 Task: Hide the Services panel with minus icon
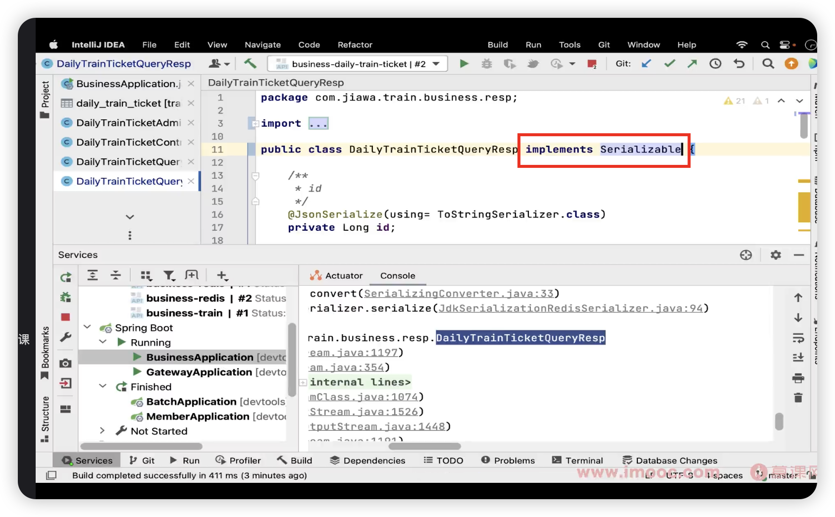tap(799, 255)
